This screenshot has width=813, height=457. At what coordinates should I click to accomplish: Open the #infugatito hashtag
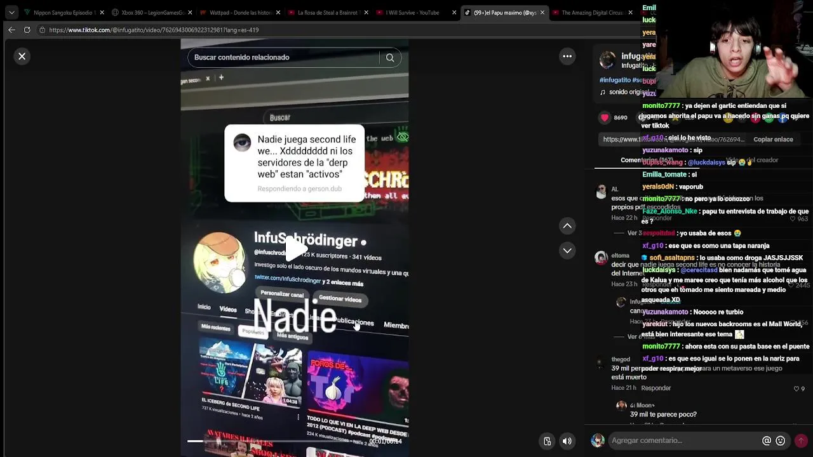pyautogui.click(x=615, y=81)
